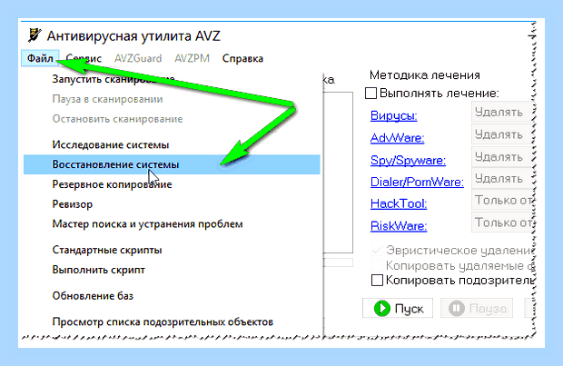Click the pause icon on Пауза button
This screenshot has width=563, height=366.
pyautogui.click(x=457, y=308)
